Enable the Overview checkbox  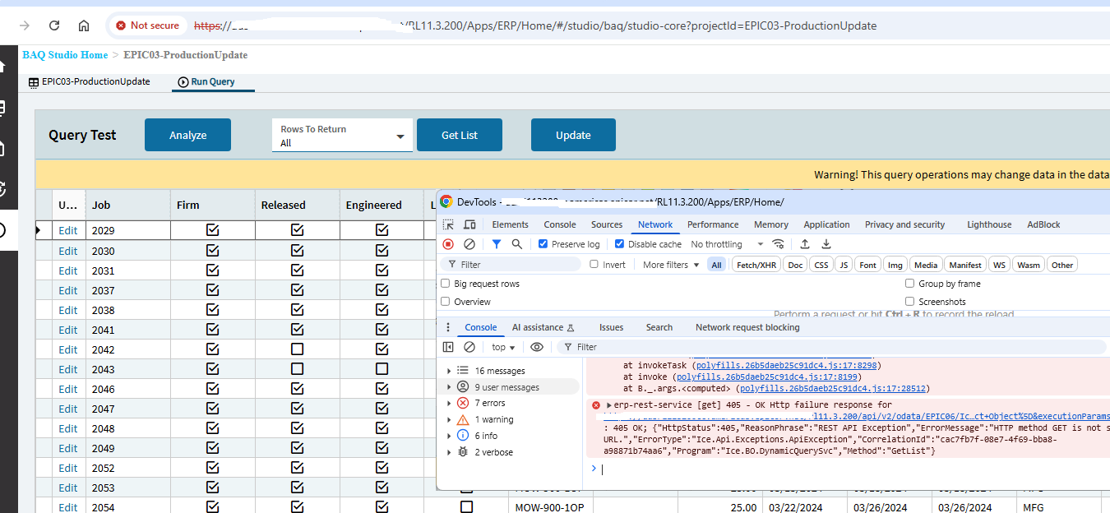(446, 302)
